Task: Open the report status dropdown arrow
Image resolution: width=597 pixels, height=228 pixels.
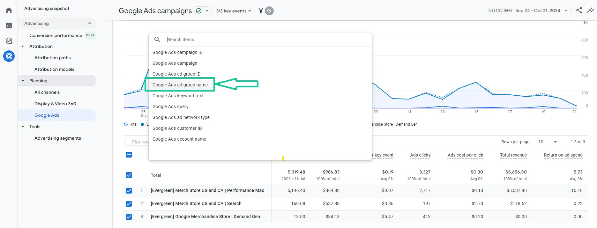Action: click(207, 11)
